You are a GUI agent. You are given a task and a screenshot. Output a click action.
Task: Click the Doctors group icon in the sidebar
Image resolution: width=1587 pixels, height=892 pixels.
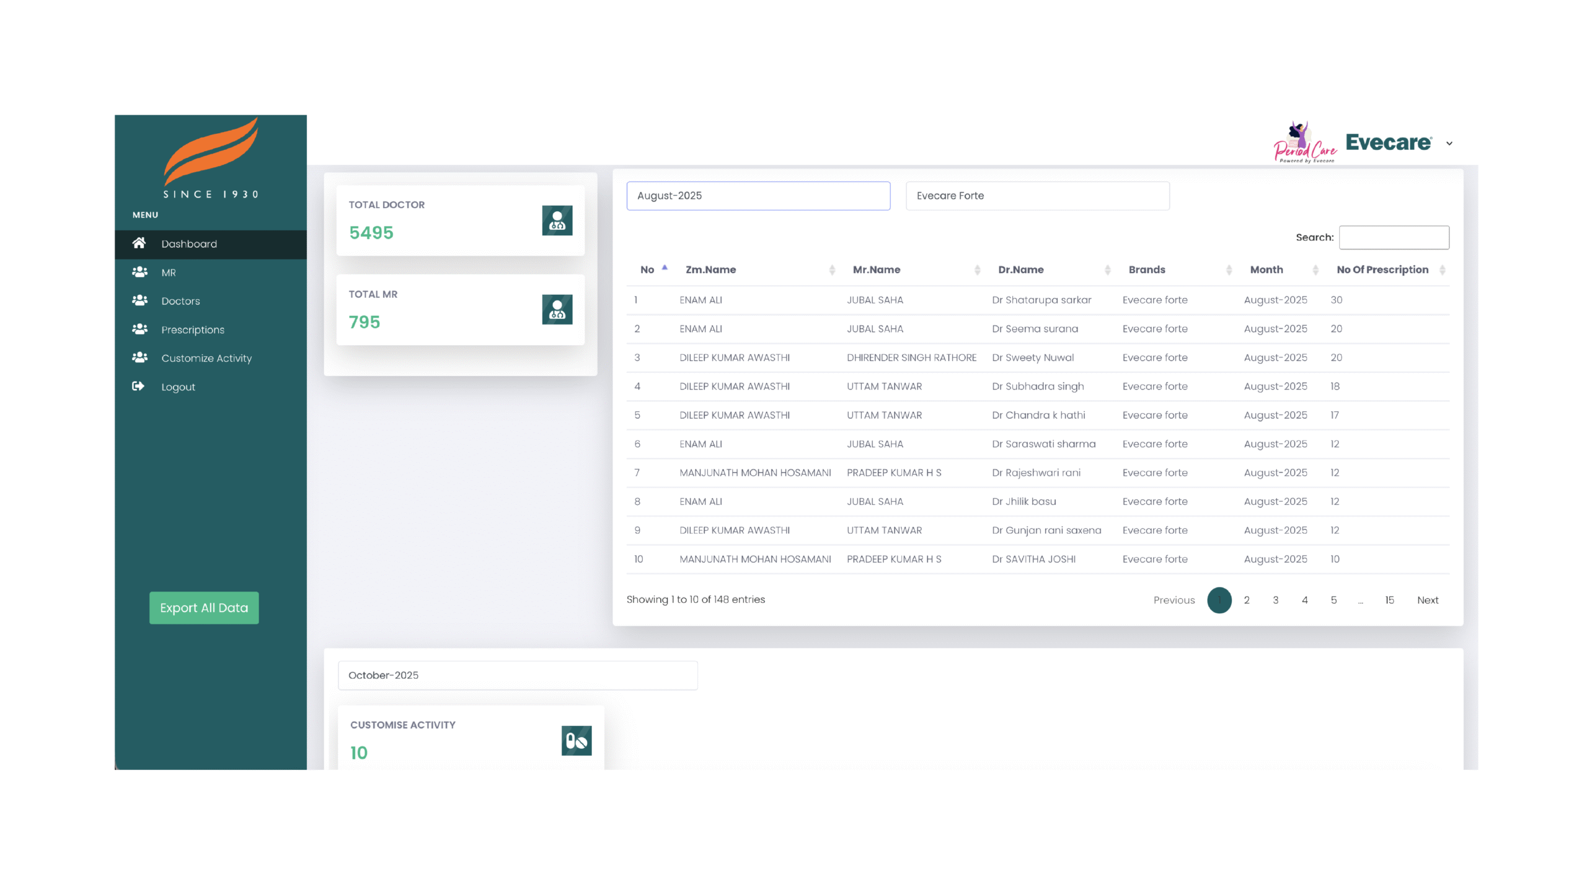[x=139, y=300]
